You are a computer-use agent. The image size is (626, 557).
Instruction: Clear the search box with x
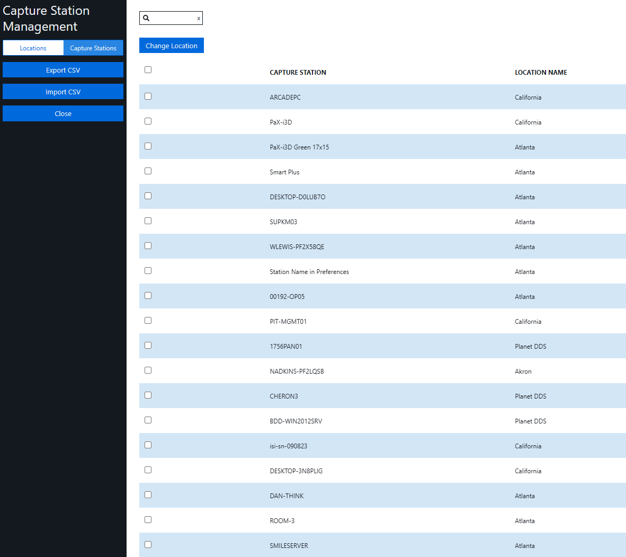(199, 19)
